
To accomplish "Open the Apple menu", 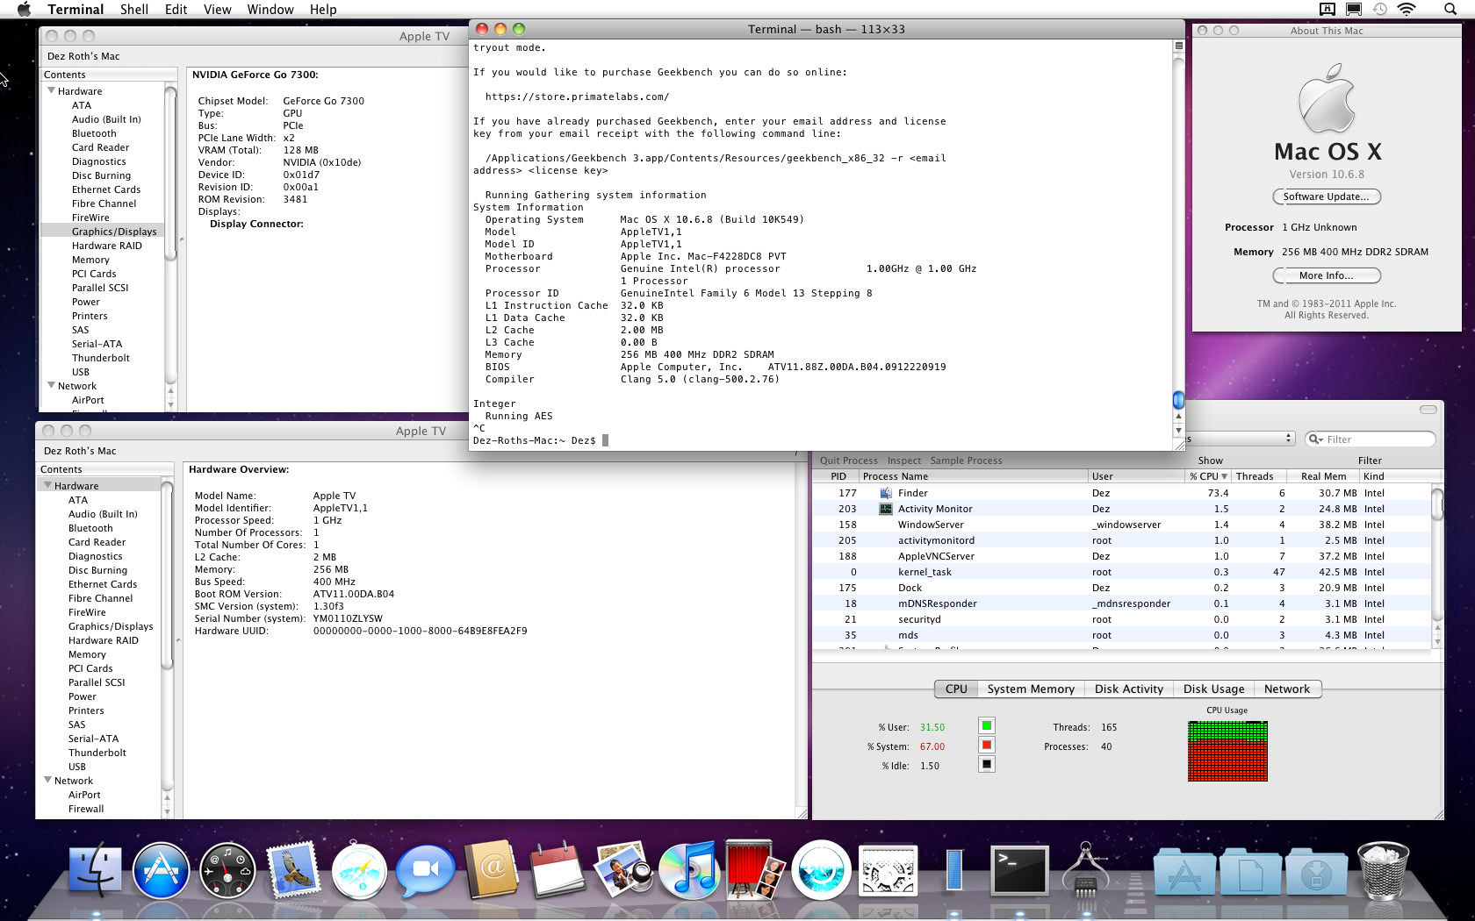I will tap(24, 9).
